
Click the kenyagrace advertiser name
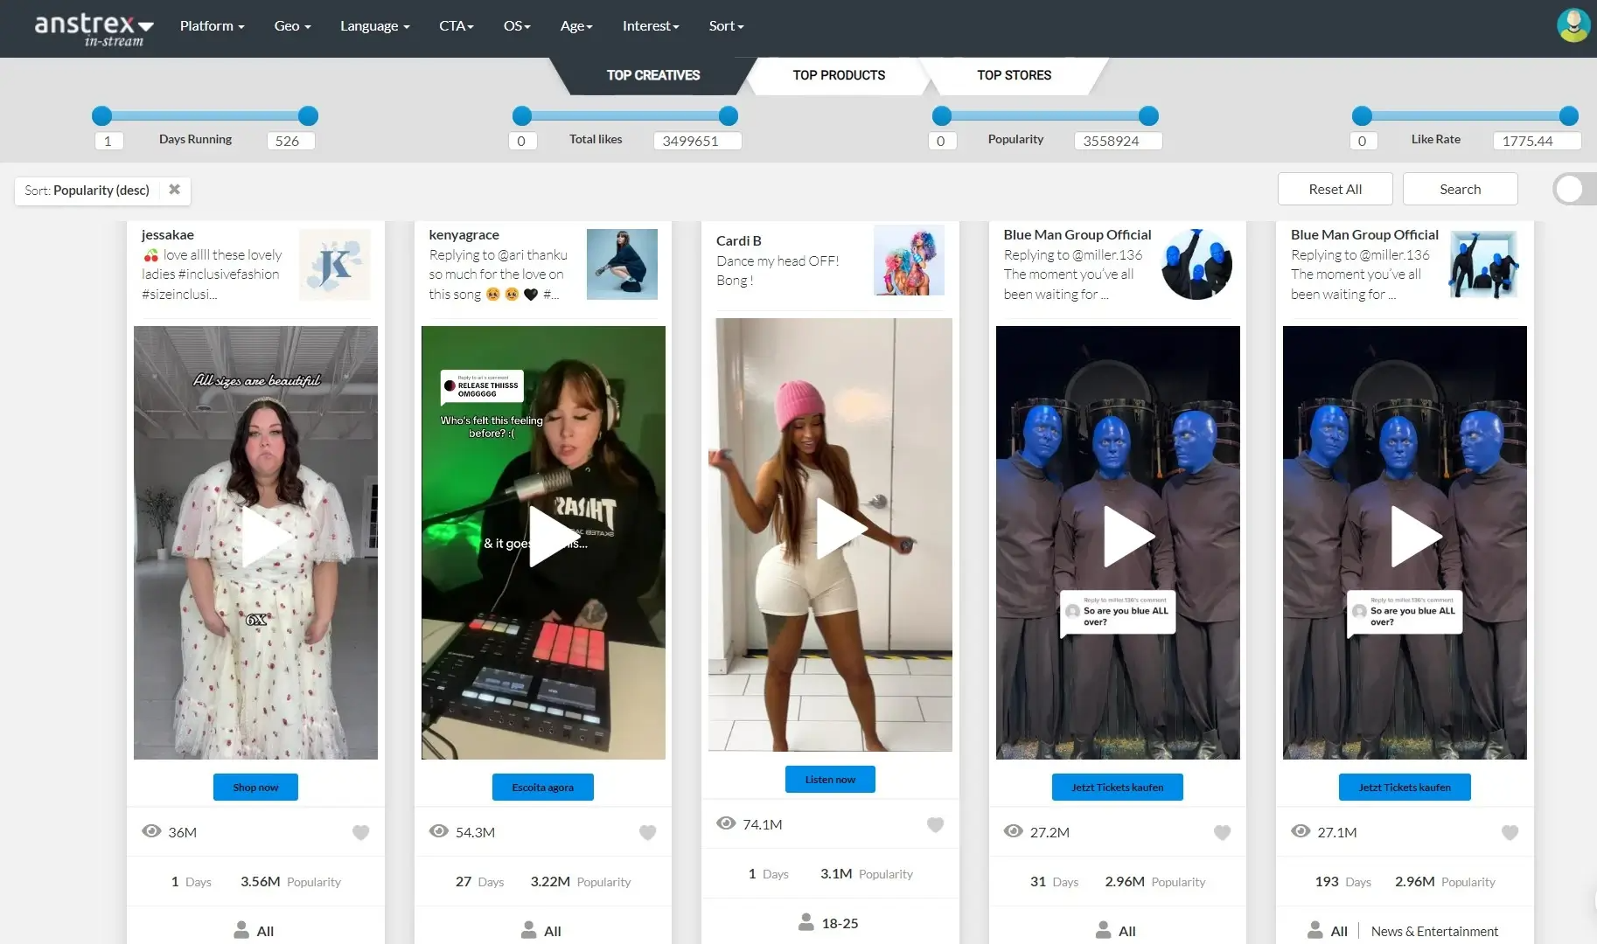tap(464, 234)
